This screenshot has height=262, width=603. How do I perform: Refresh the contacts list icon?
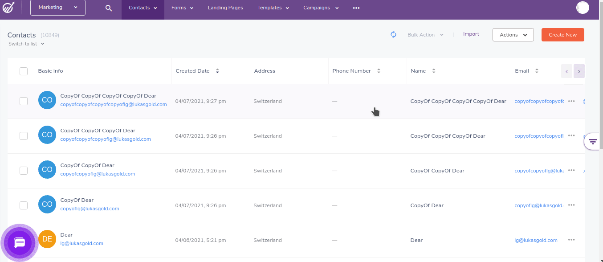tap(394, 35)
